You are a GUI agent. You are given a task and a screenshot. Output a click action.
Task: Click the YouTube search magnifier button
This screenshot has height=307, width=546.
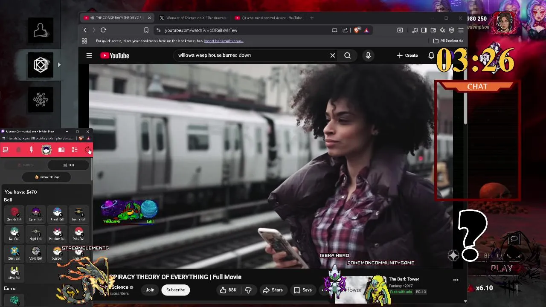tap(348, 55)
